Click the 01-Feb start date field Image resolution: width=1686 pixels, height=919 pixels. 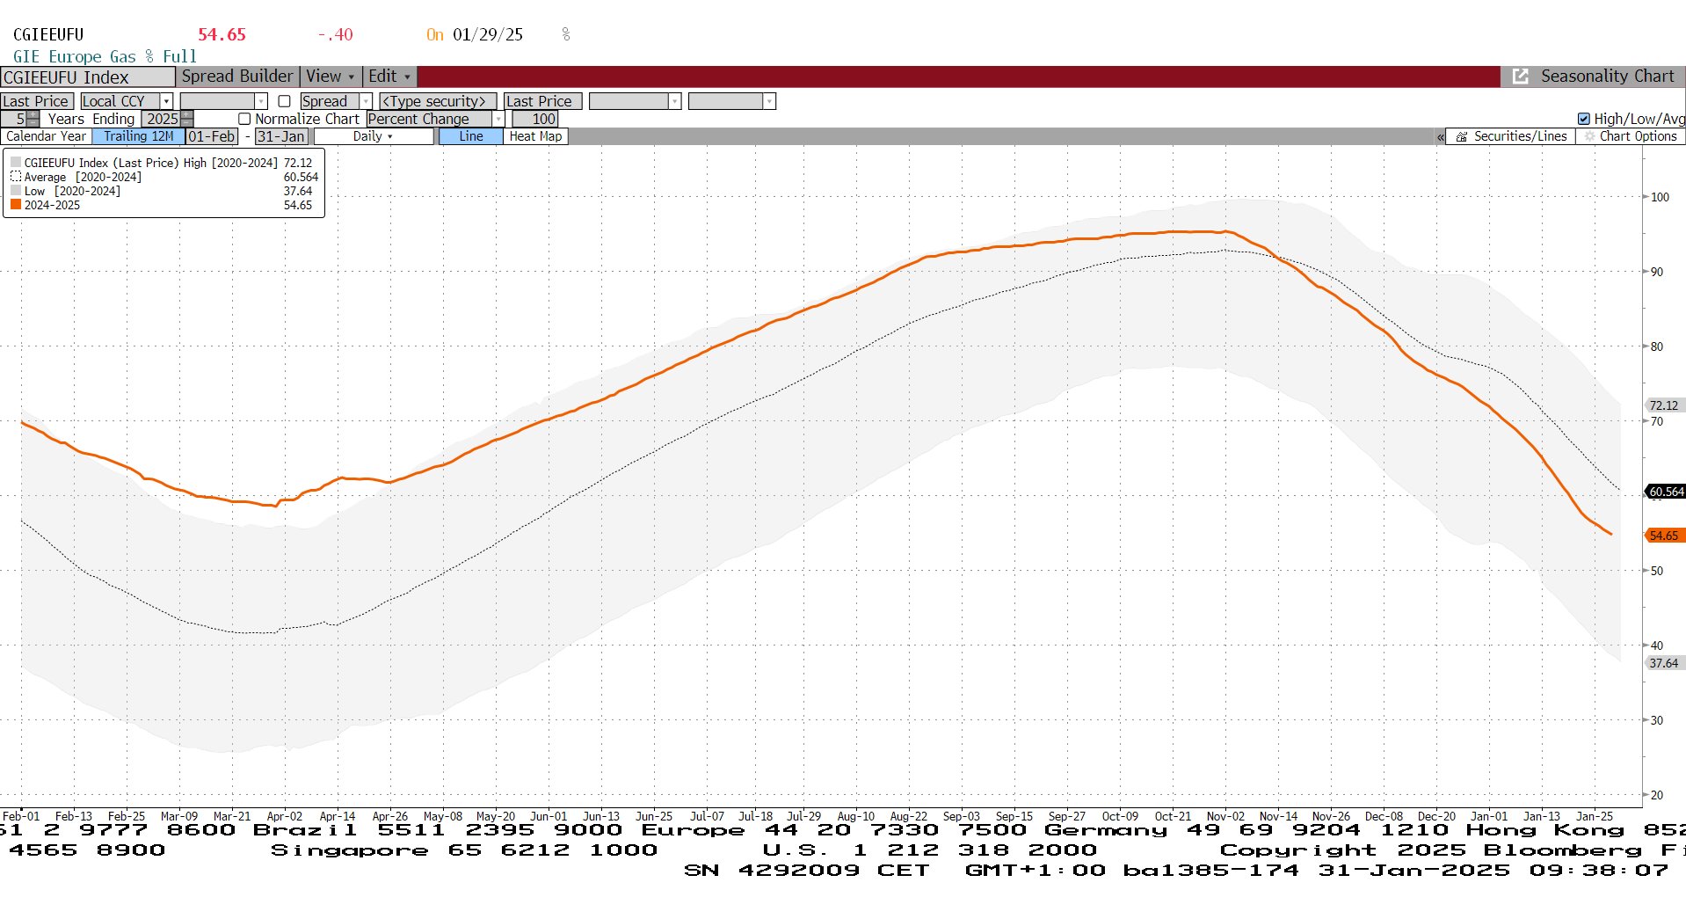[x=212, y=136]
